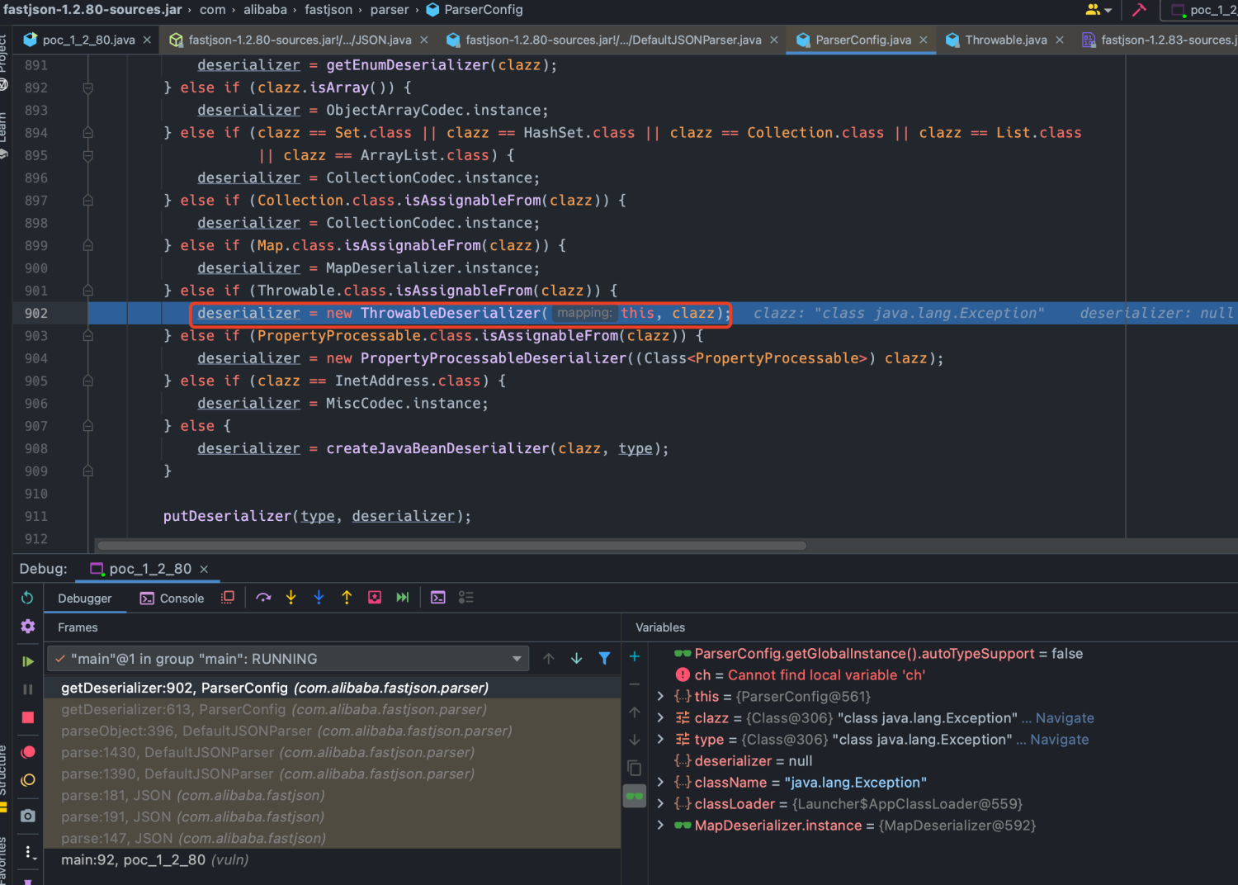
Task: Move watch up arrow in Variables
Action: pos(635,712)
